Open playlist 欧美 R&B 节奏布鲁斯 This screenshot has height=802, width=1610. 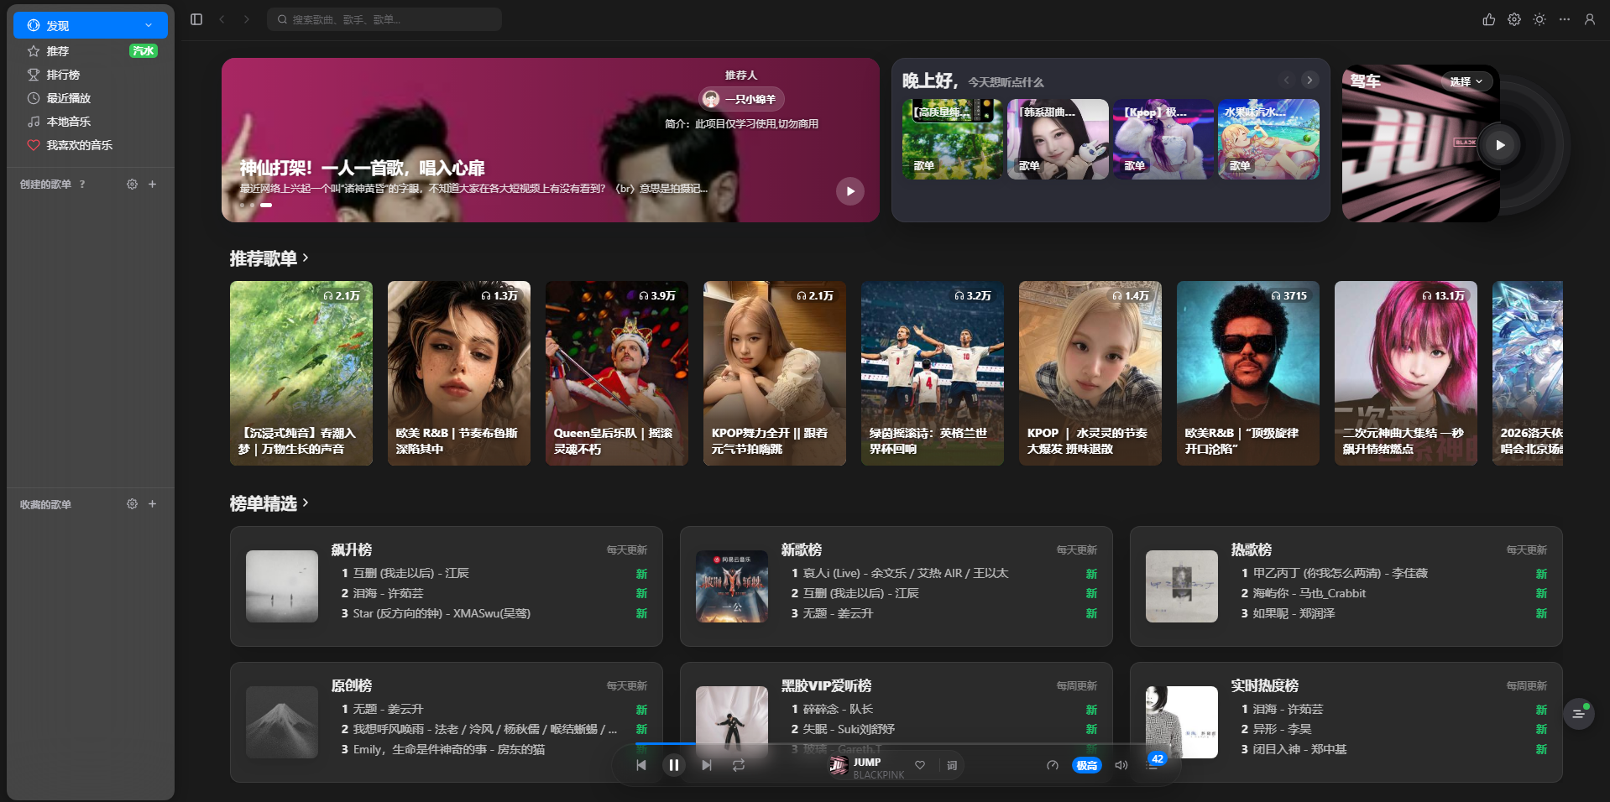pos(459,373)
